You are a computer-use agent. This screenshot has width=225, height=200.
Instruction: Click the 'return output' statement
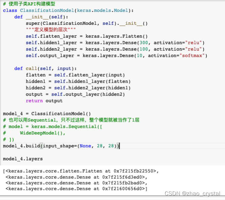44,101
